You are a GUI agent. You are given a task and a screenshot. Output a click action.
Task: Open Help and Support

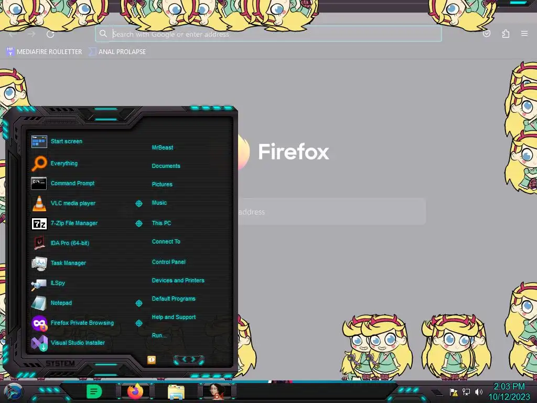[x=174, y=317]
